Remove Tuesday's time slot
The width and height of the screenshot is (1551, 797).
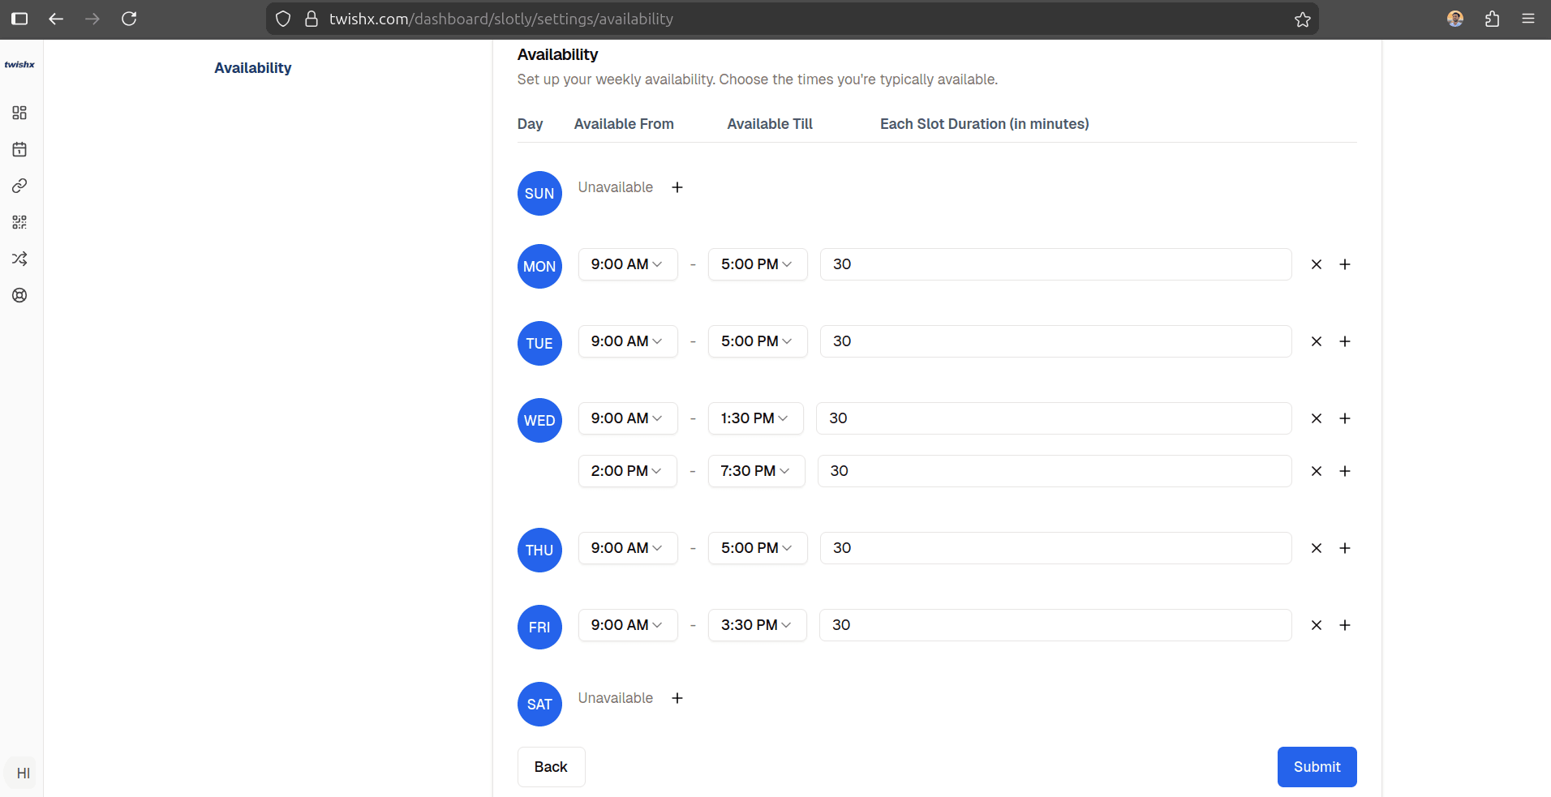(1317, 341)
